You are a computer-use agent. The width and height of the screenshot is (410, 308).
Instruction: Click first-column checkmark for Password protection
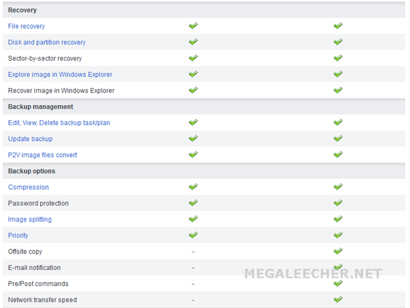(x=193, y=202)
